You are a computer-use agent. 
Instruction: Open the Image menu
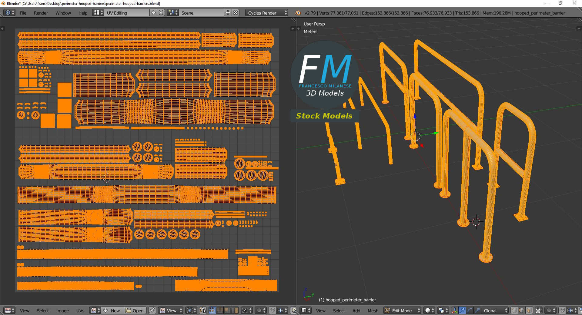coord(62,310)
